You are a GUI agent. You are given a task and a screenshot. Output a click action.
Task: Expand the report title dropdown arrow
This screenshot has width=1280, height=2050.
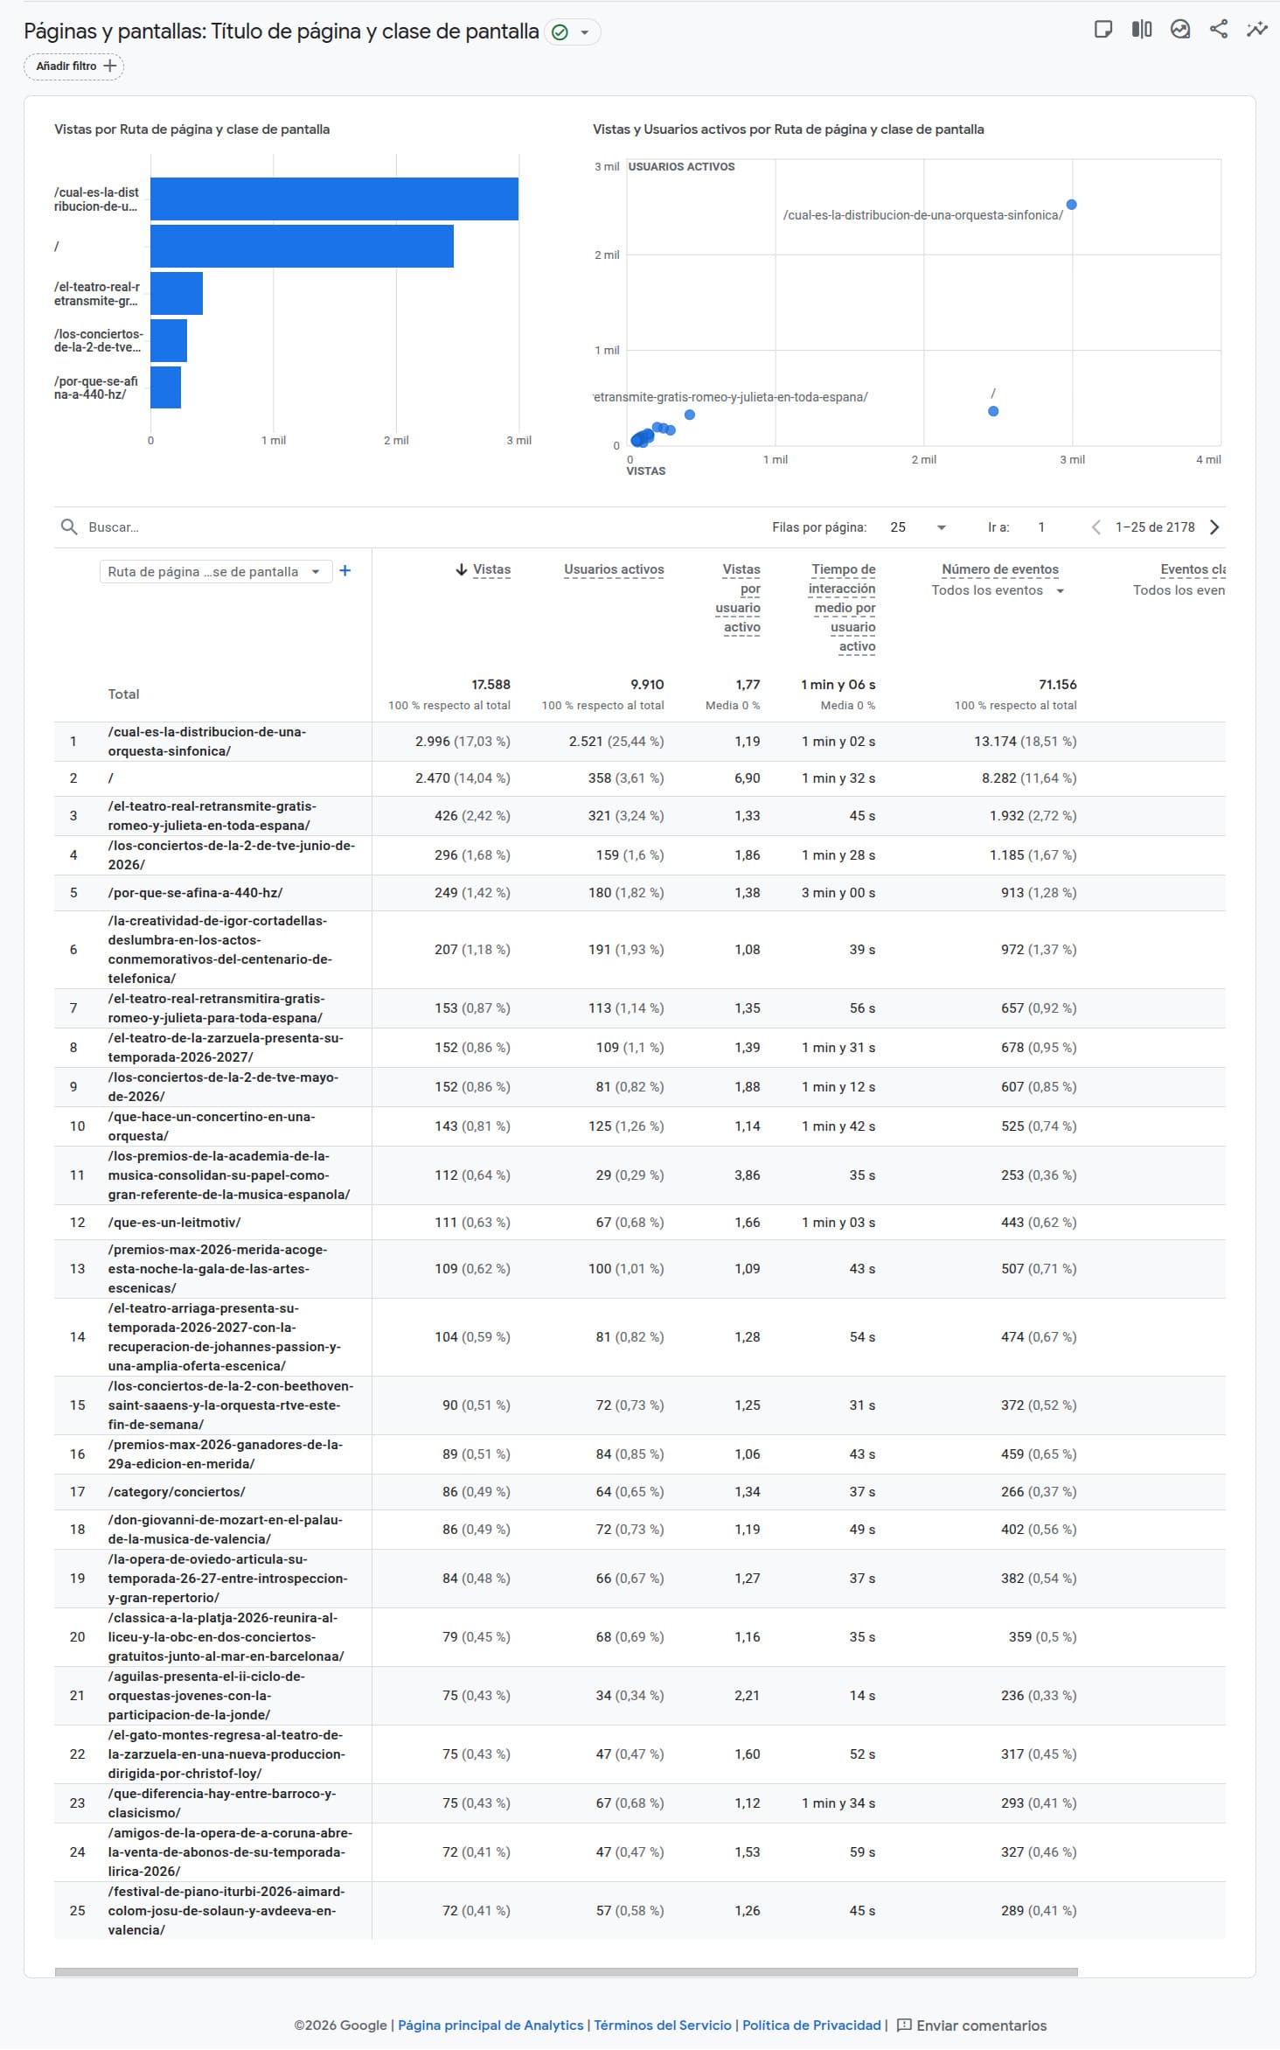coord(585,32)
